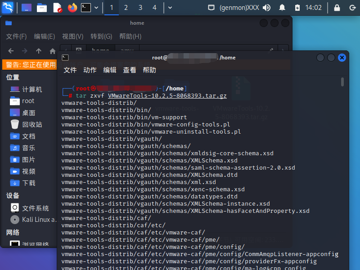Go to parent folder in file manager
Screen dimensions: 360x270
pos(39,51)
